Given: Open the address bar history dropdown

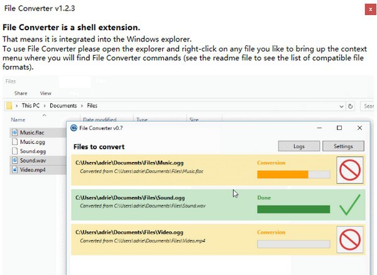Looking at the screenshot, I should 341,106.
